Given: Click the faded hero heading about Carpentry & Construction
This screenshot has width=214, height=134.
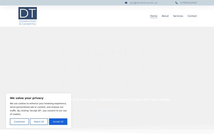Looking at the screenshot, I should 107,67.
